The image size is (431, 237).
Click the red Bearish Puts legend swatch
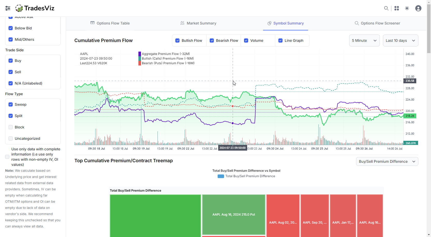point(140,63)
